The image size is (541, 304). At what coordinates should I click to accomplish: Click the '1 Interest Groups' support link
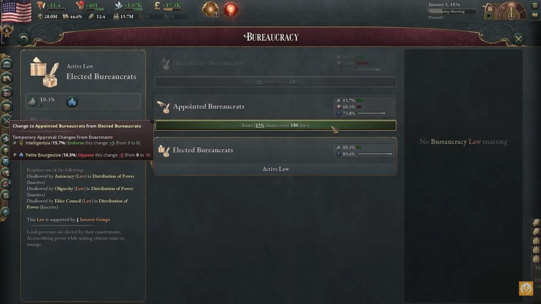point(93,220)
